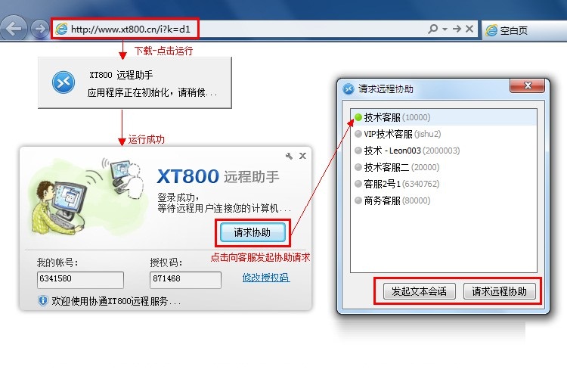
Task: Click the browser forward arrow button
Action: pos(40,29)
